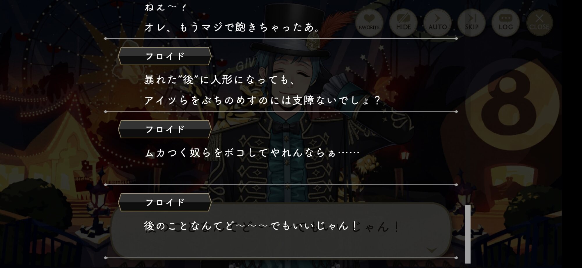The image size is (582, 268).
Task: Click the log line オレ、もうマジで飽きちゃったぁ
Action: (x=232, y=27)
